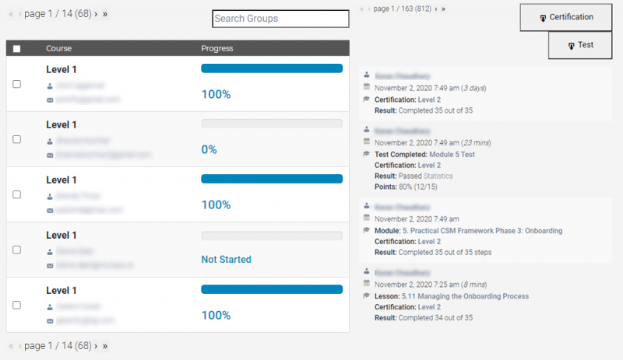Click the download icon on Test button
This screenshot has height=360, width=623.
click(x=571, y=46)
